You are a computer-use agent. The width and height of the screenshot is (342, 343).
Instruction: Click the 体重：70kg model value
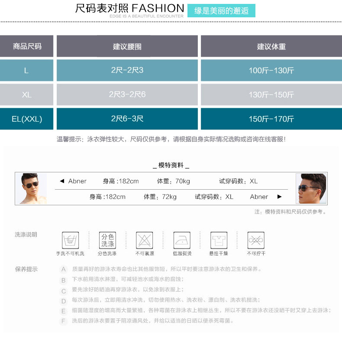[x=174, y=181]
